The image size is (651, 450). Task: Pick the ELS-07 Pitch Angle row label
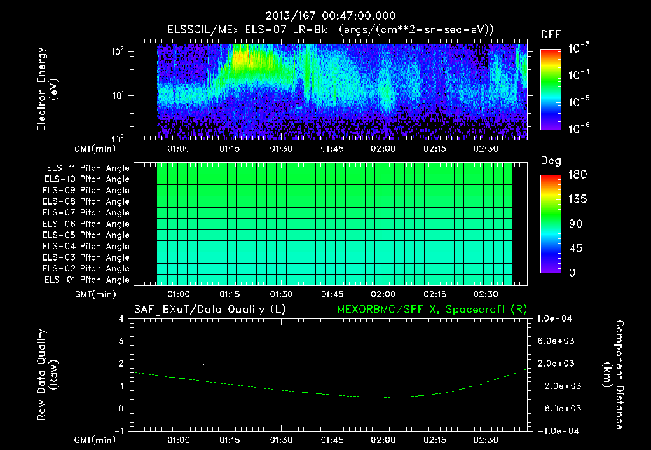click(x=86, y=212)
